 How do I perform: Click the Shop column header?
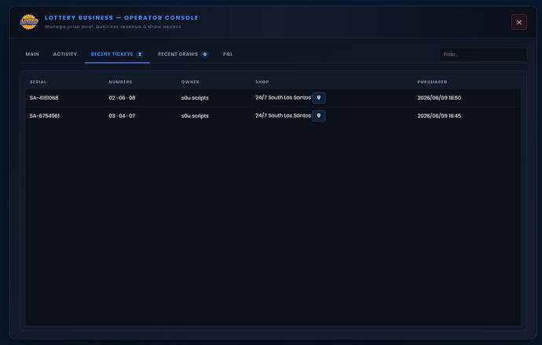(262, 82)
